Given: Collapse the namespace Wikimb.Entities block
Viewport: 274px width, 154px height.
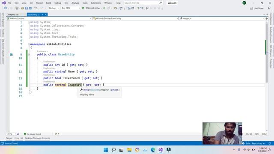Looking at the screenshot, I should point(29,44).
